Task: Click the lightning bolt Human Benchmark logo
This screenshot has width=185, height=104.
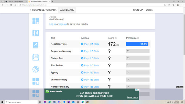Action: click(x=31, y=10)
